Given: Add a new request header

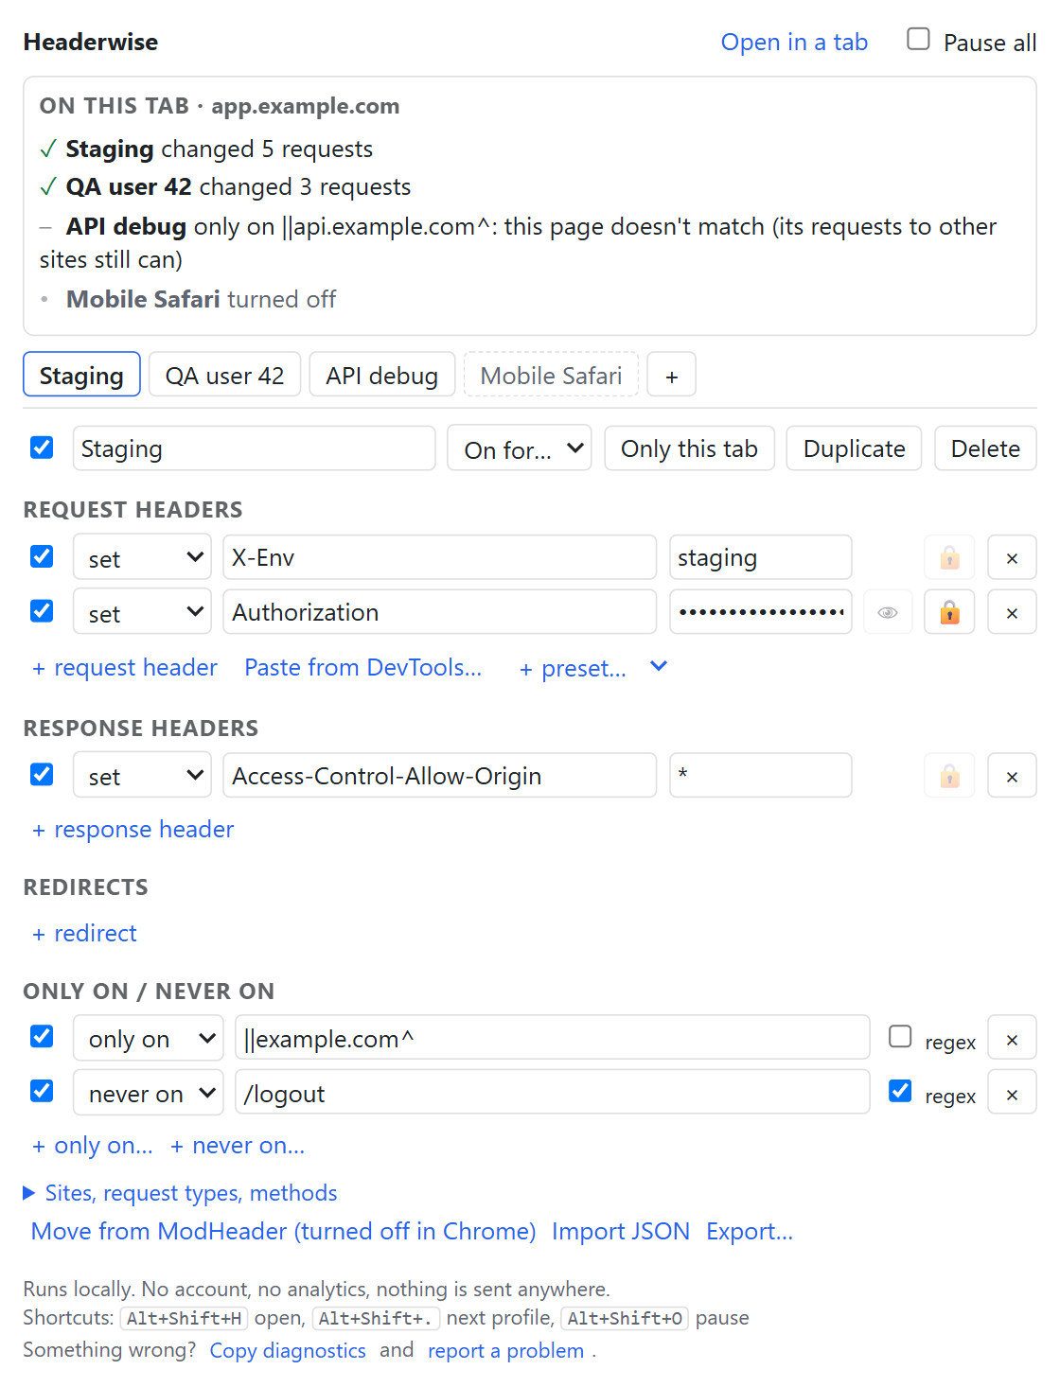Looking at the screenshot, I should pos(125,667).
